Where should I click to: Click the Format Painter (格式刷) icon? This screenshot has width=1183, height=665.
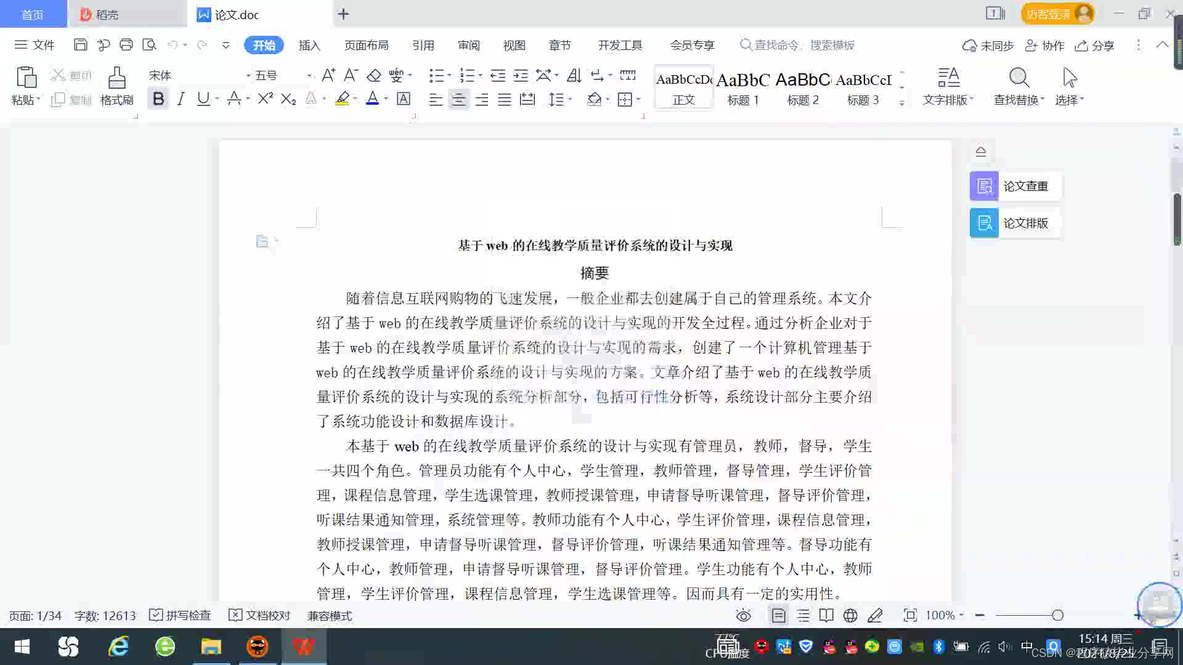[116, 79]
